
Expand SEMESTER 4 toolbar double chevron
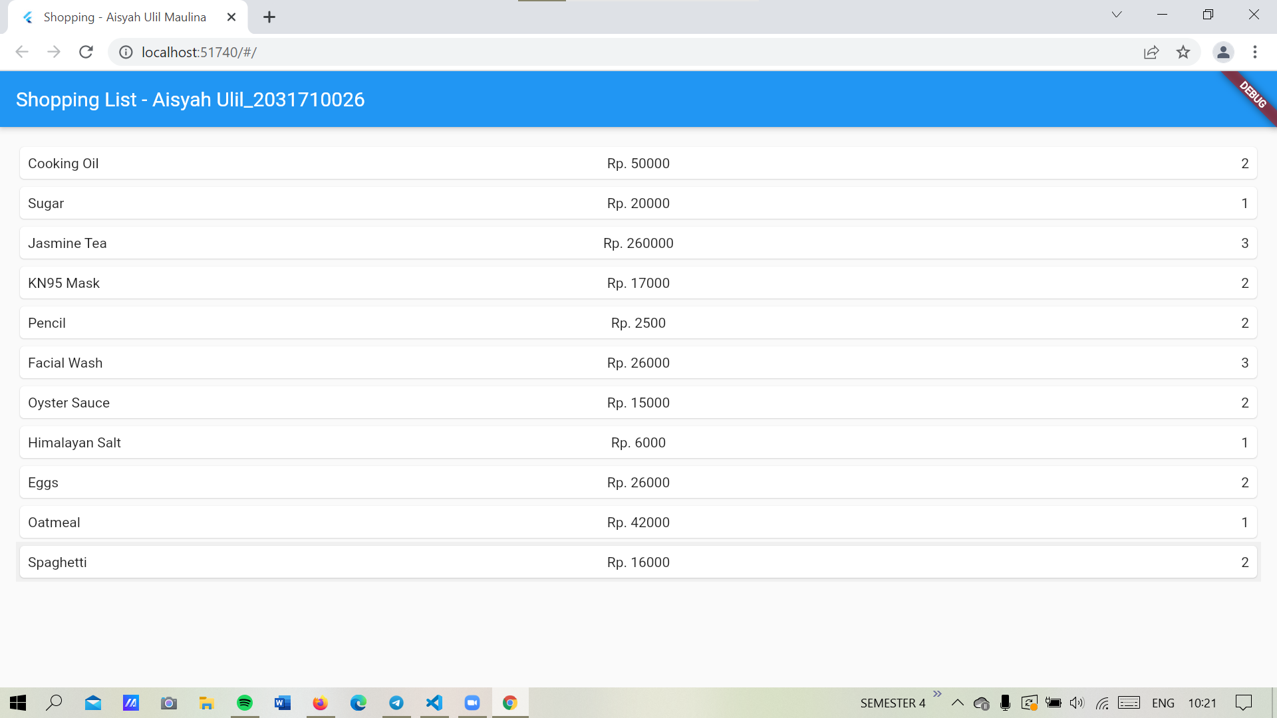point(937,694)
